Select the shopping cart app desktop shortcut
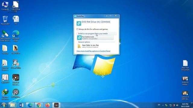 click(16, 93)
